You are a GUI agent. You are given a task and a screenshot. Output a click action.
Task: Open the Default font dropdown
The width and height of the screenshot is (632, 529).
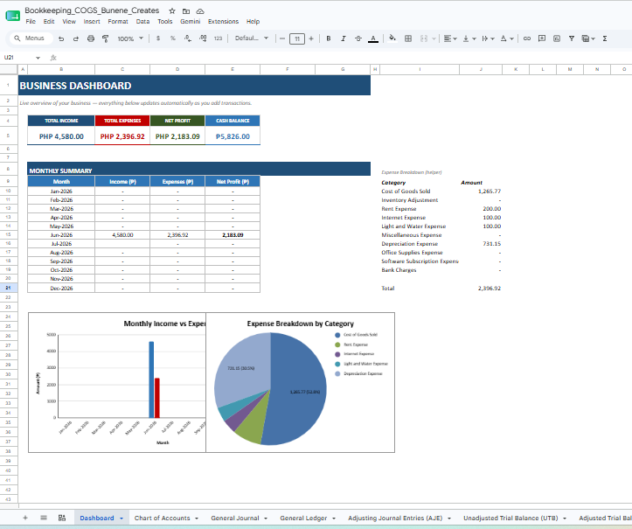252,38
